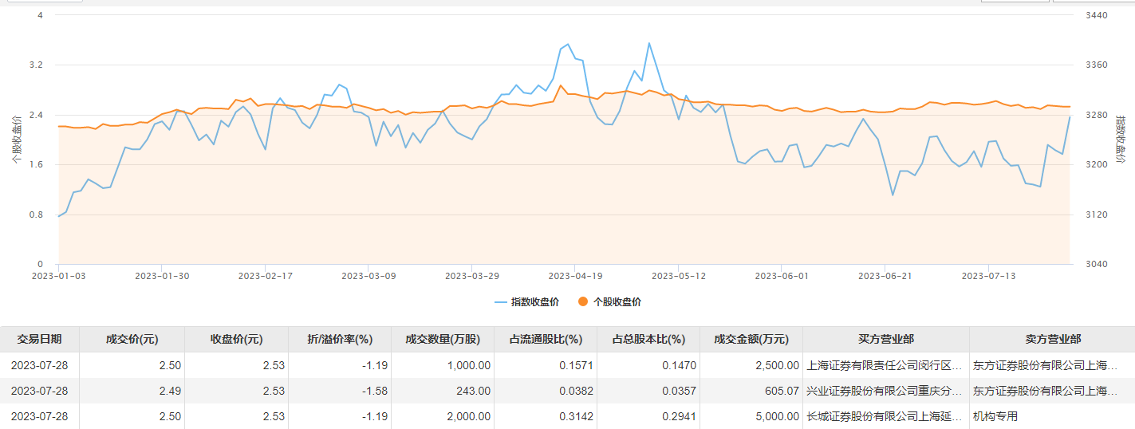This screenshot has height=429, width=1135.
Task: Click the 成交金额(万元) column header
Action: pos(751,339)
